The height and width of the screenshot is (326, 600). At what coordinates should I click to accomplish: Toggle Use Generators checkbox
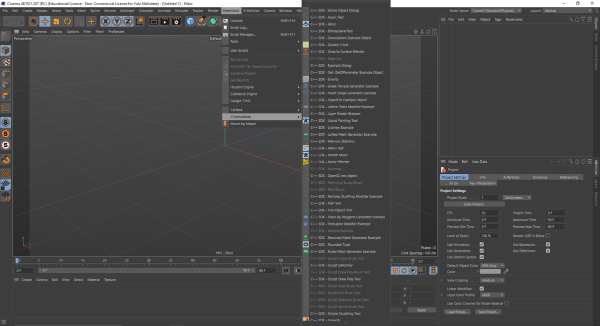(481, 251)
